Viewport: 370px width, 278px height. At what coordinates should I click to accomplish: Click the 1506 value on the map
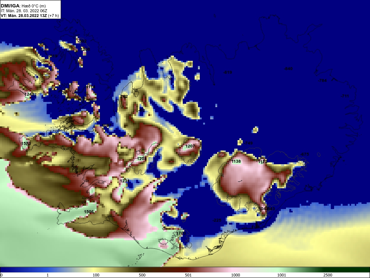(89, 212)
